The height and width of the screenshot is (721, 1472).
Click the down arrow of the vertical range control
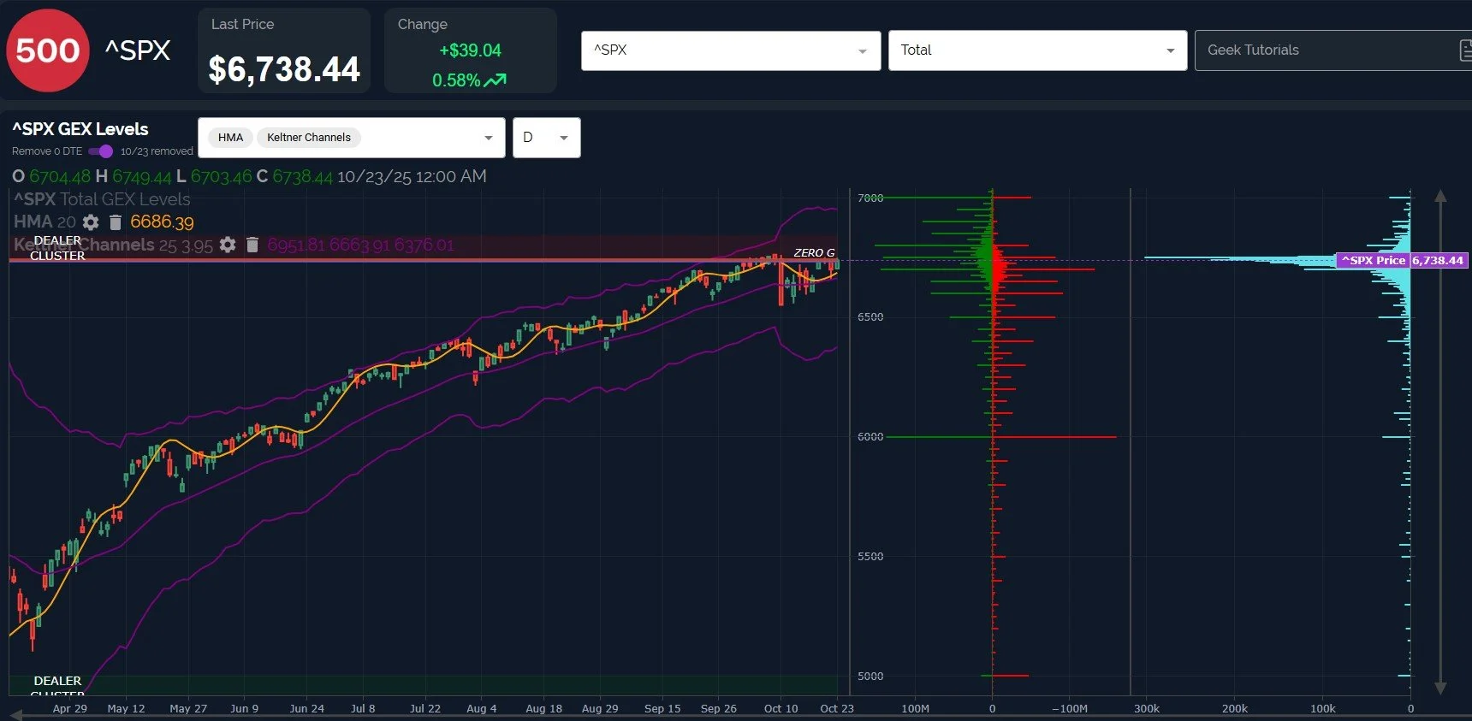(x=1440, y=688)
